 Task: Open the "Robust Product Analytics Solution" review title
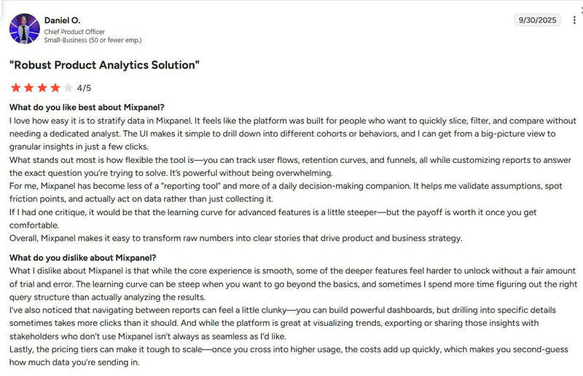(x=104, y=65)
